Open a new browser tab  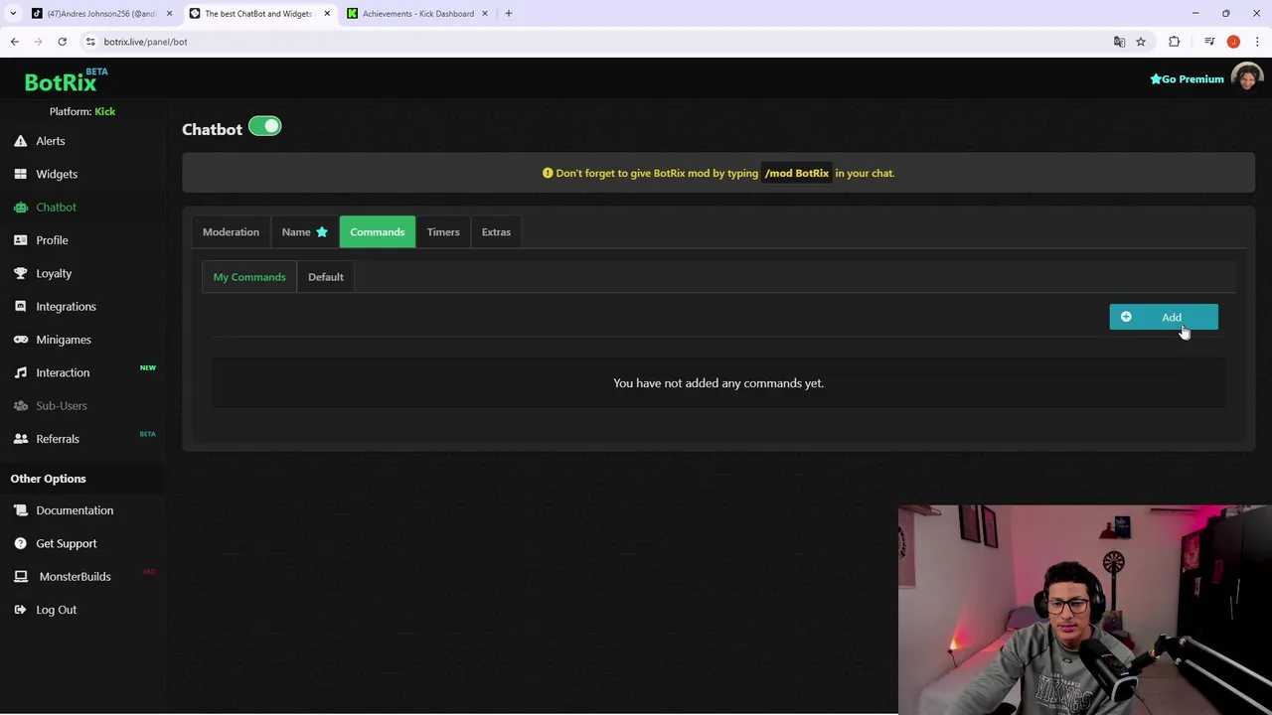(x=509, y=14)
